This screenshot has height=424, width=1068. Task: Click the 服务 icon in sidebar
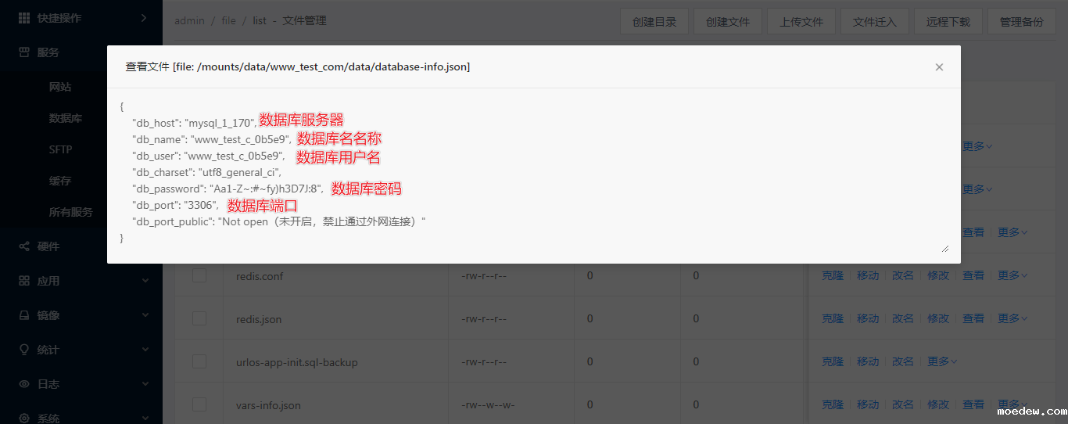(x=24, y=52)
